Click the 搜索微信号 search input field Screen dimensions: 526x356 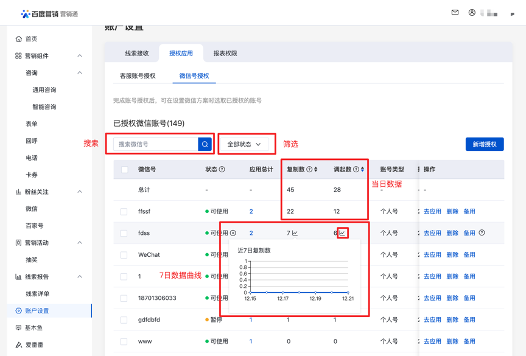click(156, 144)
